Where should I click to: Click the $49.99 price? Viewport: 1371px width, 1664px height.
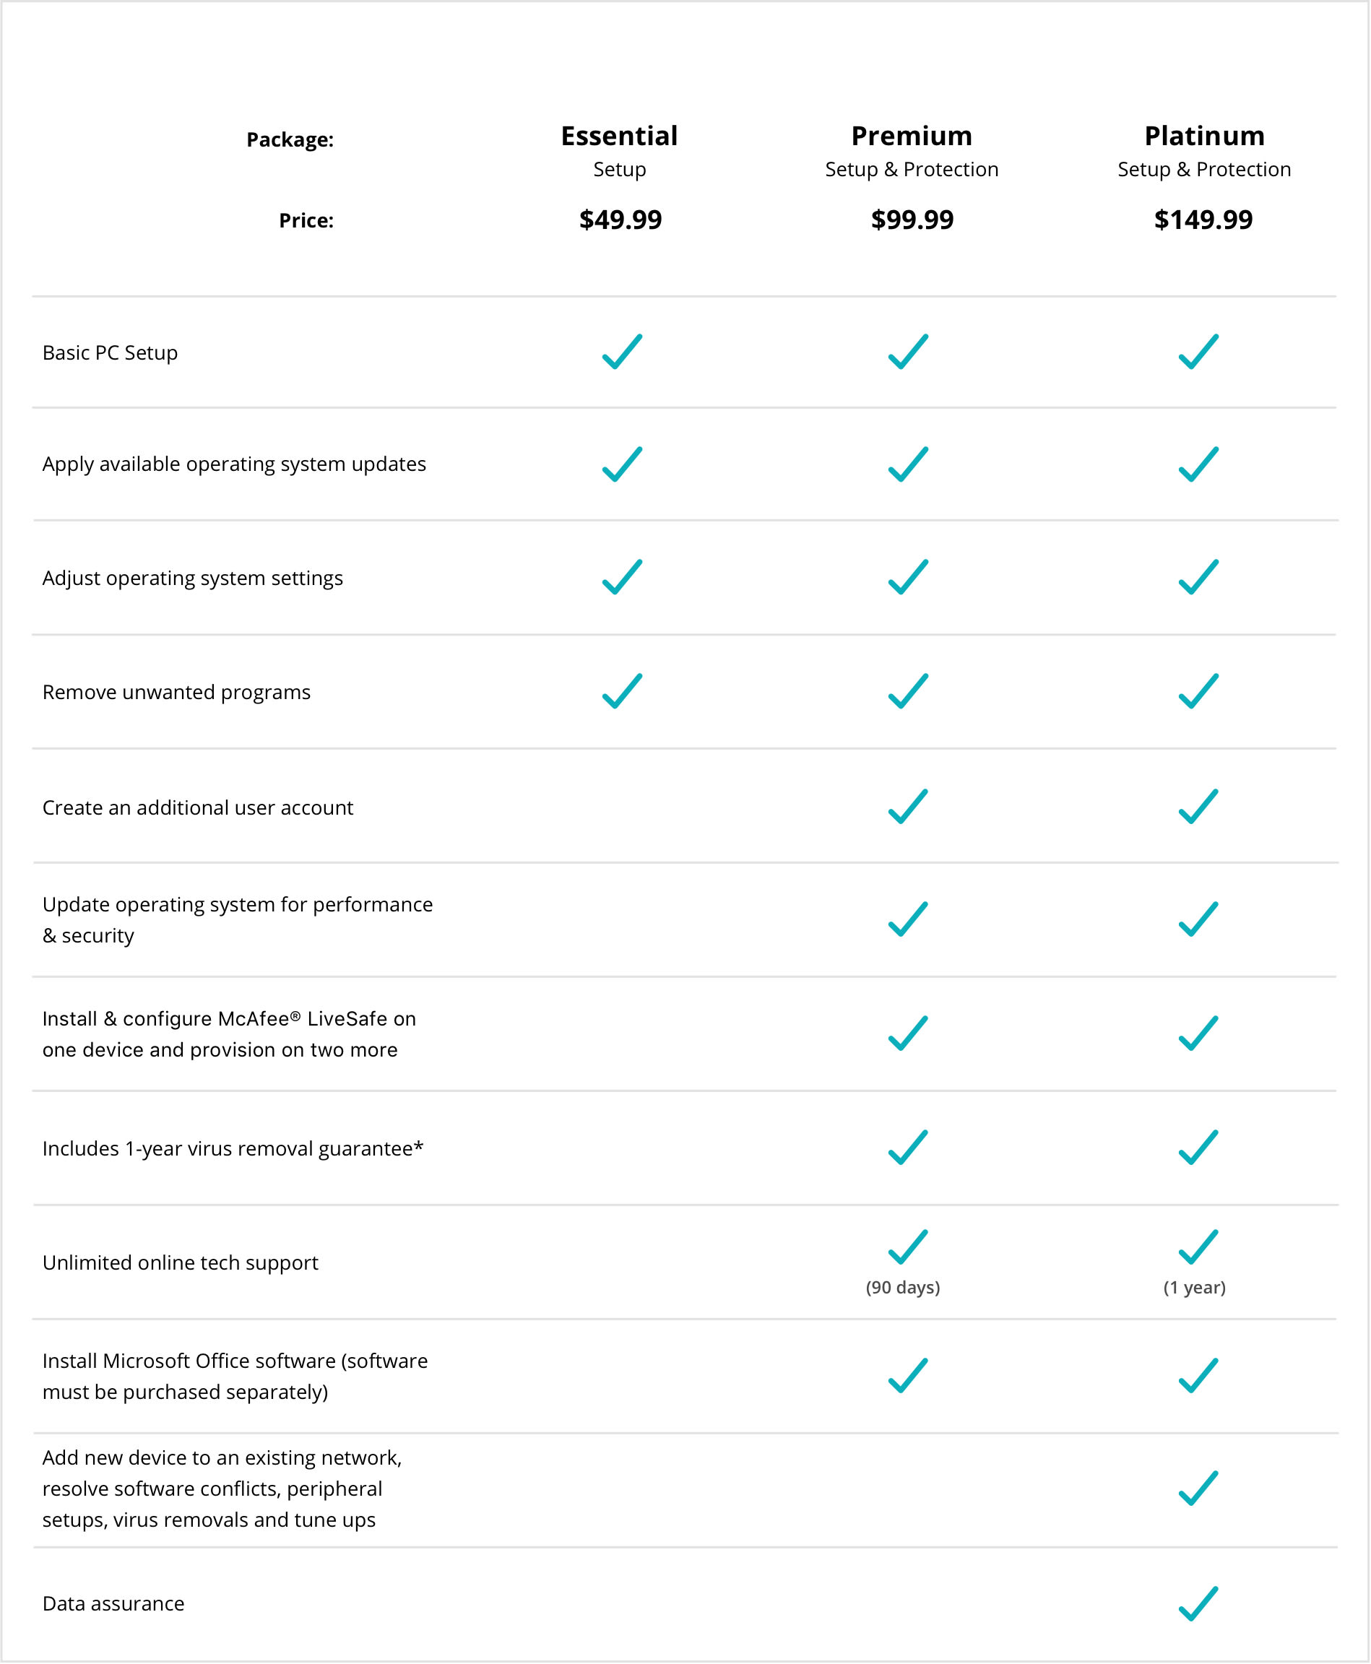(620, 220)
